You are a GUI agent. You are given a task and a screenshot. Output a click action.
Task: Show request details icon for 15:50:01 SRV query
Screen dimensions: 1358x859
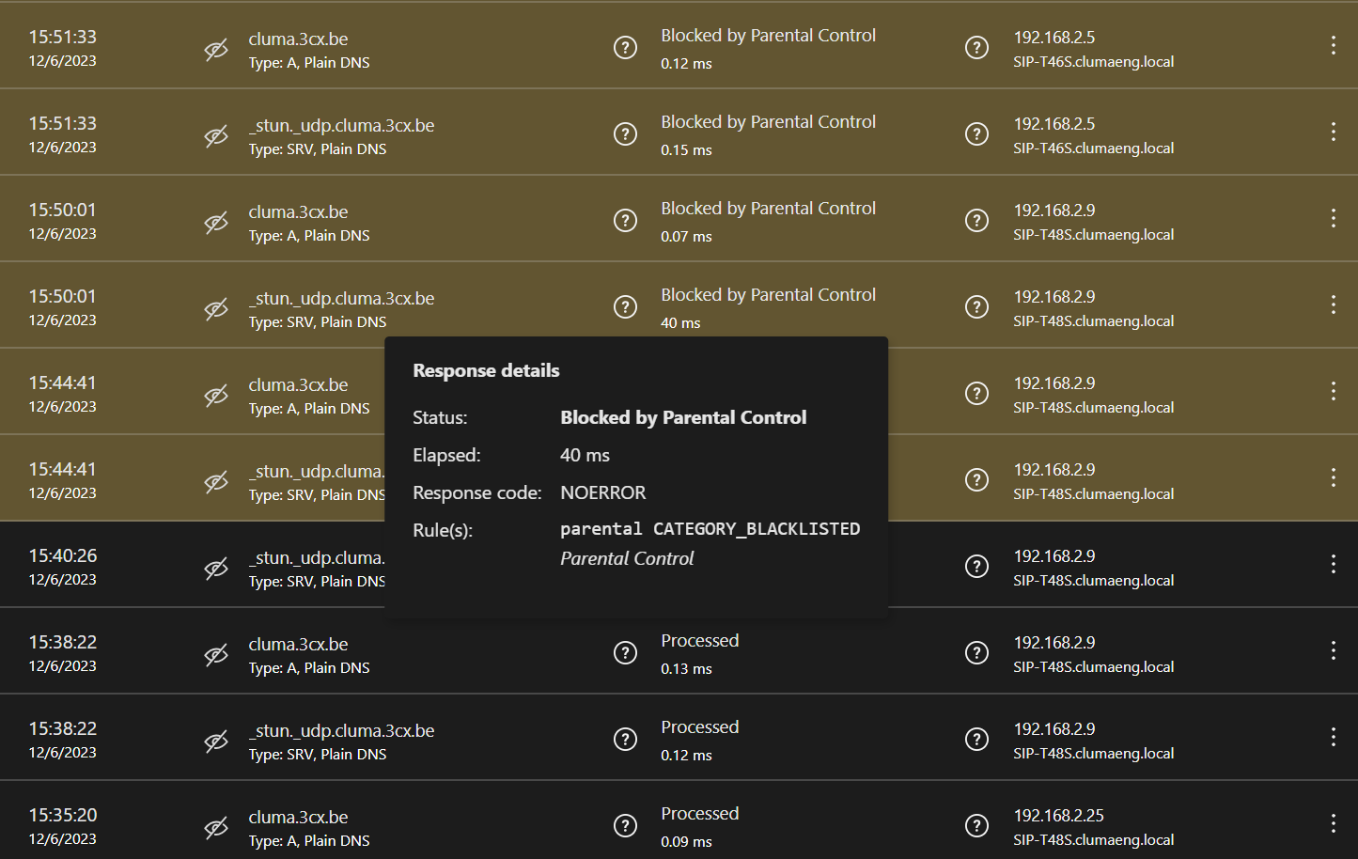click(x=625, y=306)
